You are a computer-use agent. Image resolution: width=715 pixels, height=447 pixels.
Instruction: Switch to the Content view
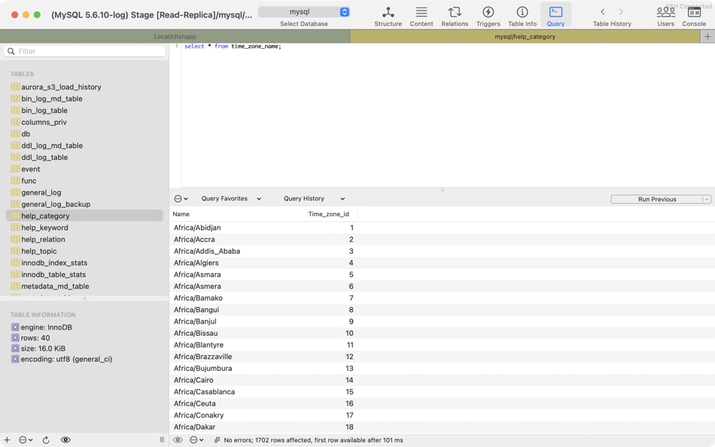(x=421, y=17)
